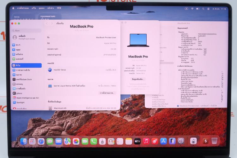This screenshot has width=237, height=158.
Task: Open the การตั้งค่าระบบ menu in menu bar
Action: point(23,8)
